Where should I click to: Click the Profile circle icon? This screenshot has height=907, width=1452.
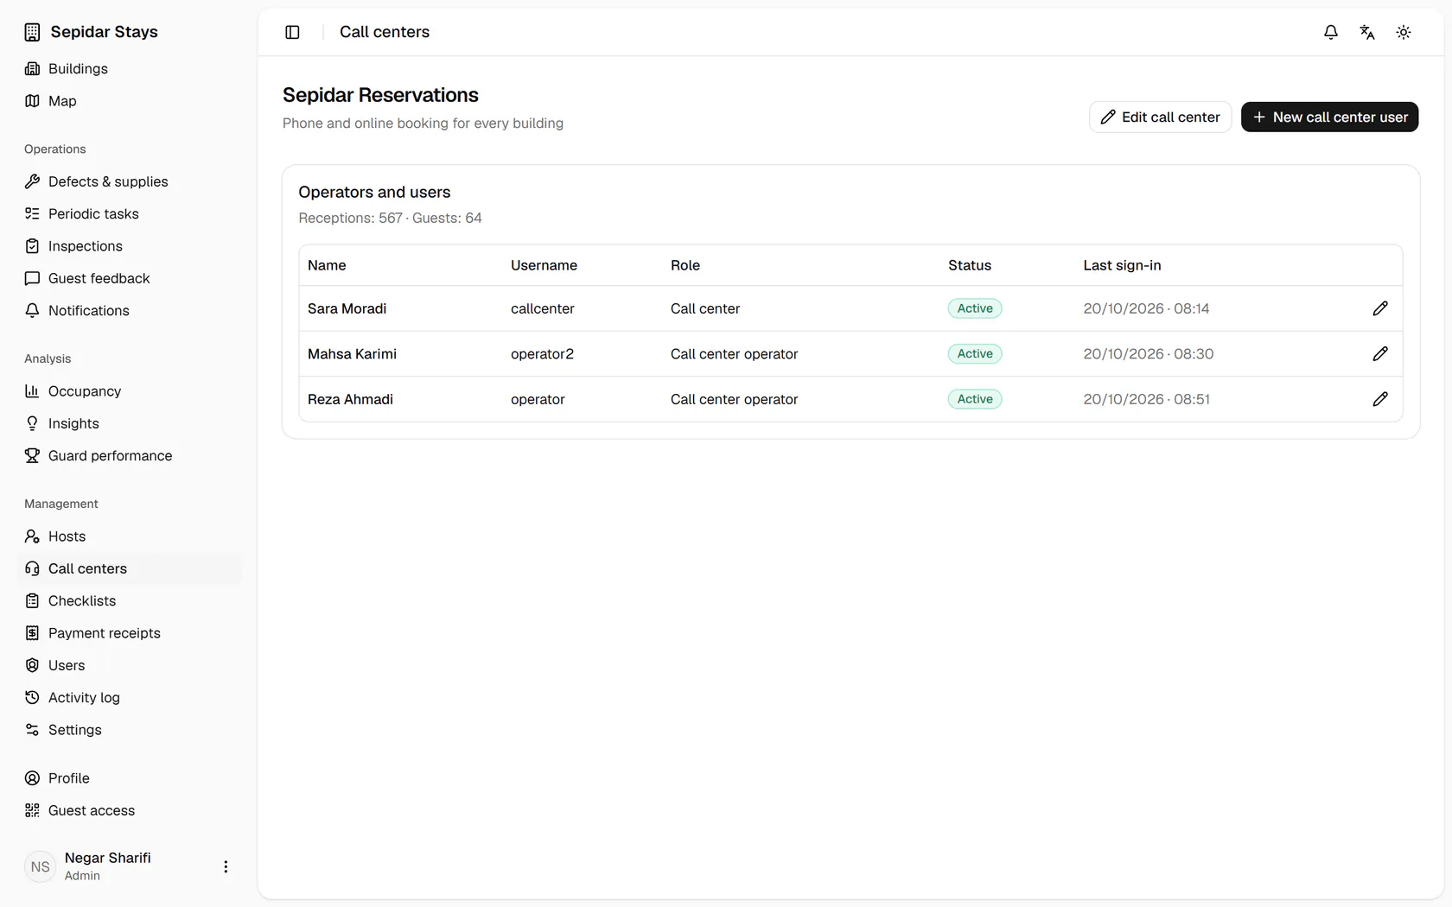pos(32,778)
